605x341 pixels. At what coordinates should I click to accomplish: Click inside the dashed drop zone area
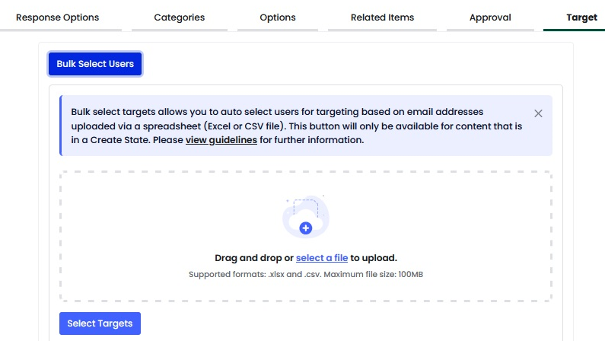306,236
